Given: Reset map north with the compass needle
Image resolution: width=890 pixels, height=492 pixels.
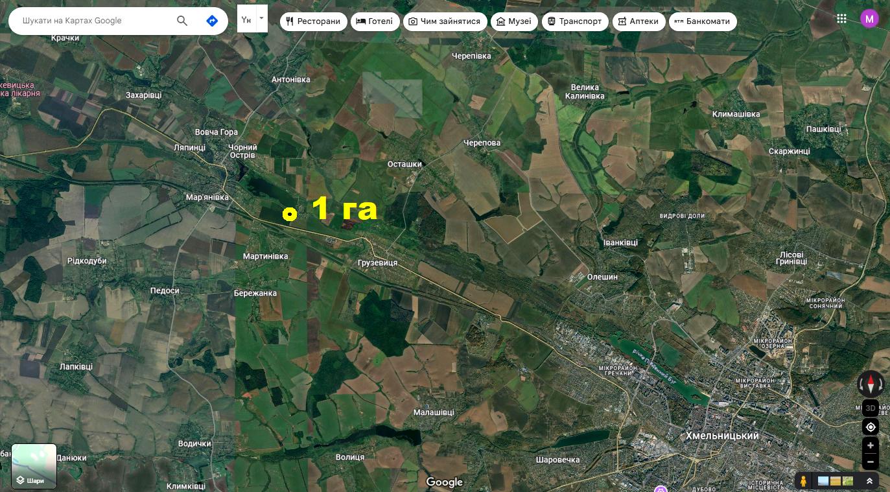Looking at the screenshot, I should click(x=871, y=384).
